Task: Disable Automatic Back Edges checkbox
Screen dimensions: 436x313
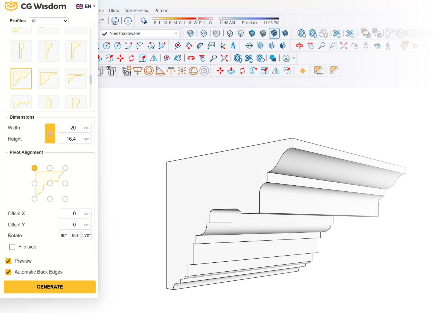Action: 8,272
